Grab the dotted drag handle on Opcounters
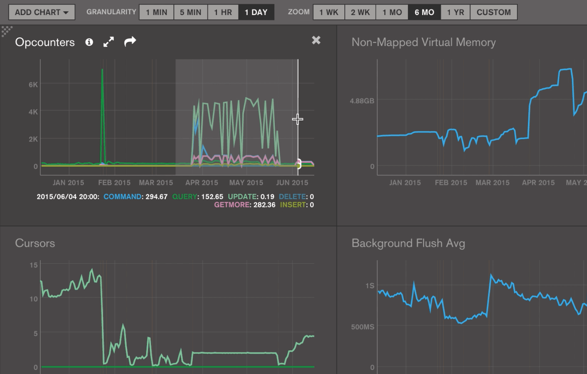Image resolution: width=587 pixels, height=374 pixels. click(x=6, y=31)
